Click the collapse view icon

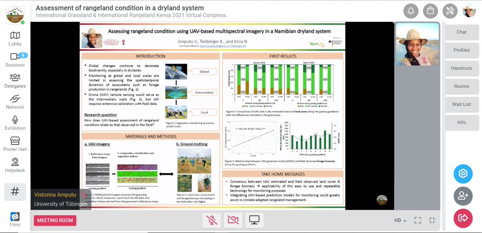coord(432,221)
